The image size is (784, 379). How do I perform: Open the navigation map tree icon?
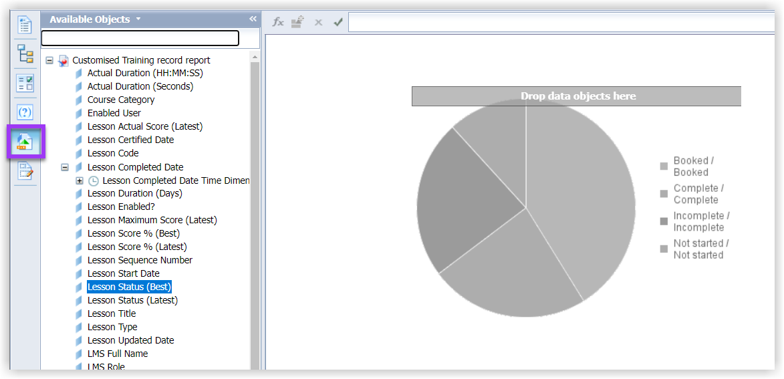[25, 54]
